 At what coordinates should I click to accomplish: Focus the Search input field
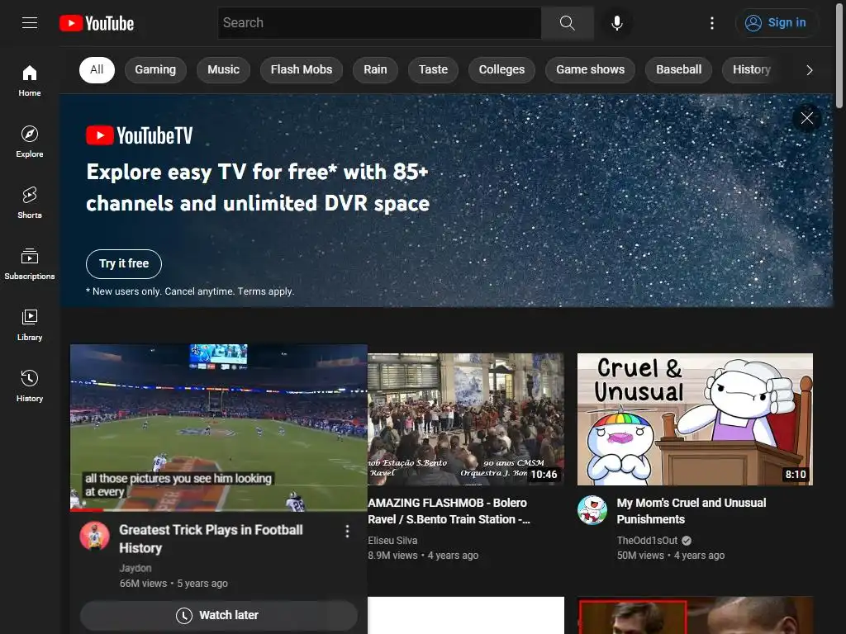[379, 22]
